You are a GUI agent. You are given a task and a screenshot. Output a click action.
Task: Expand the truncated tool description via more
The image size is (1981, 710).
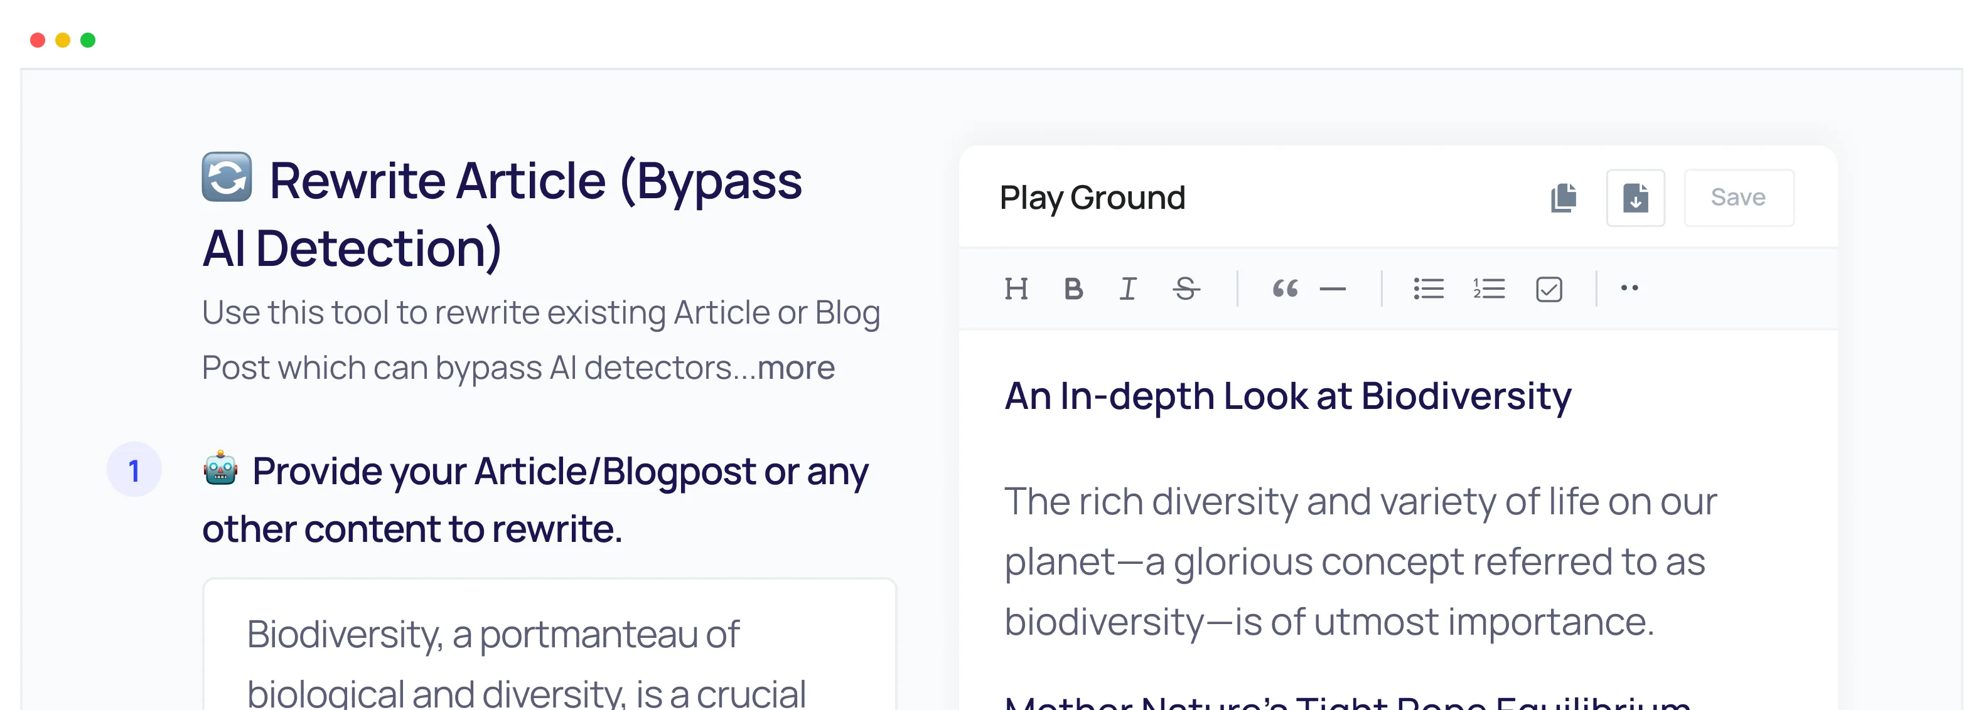pyautogui.click(x=796, y=368)
